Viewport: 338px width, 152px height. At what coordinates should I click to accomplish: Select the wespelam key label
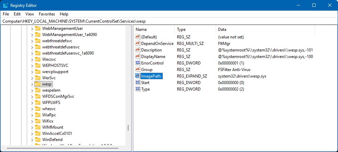(x=51, y=90)
